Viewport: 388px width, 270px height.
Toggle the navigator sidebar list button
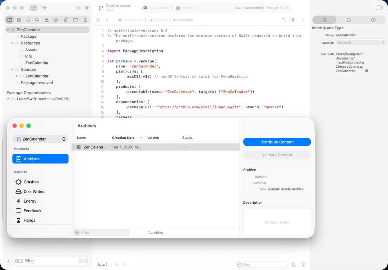coord(33,8)
